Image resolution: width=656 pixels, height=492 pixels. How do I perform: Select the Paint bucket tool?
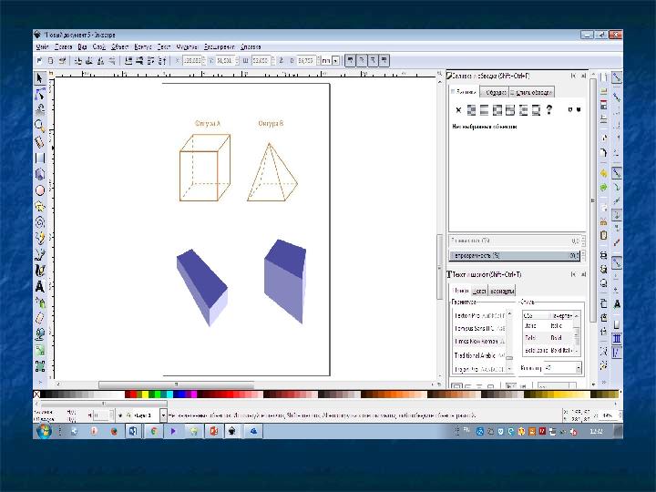tap(40, 333)
